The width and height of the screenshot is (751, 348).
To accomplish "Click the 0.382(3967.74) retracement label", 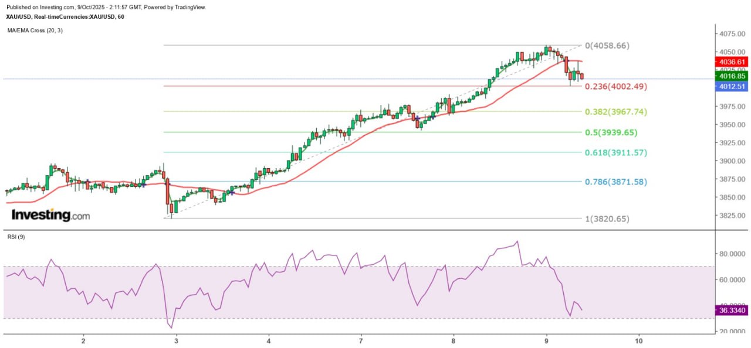I will (615, 111).
